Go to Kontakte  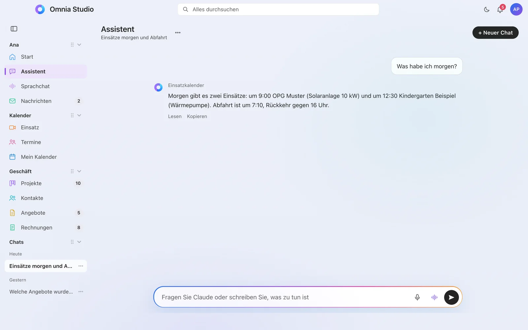pos(46,198)
